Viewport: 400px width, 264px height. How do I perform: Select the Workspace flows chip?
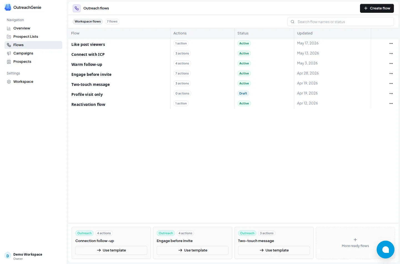tap(88, 22)
